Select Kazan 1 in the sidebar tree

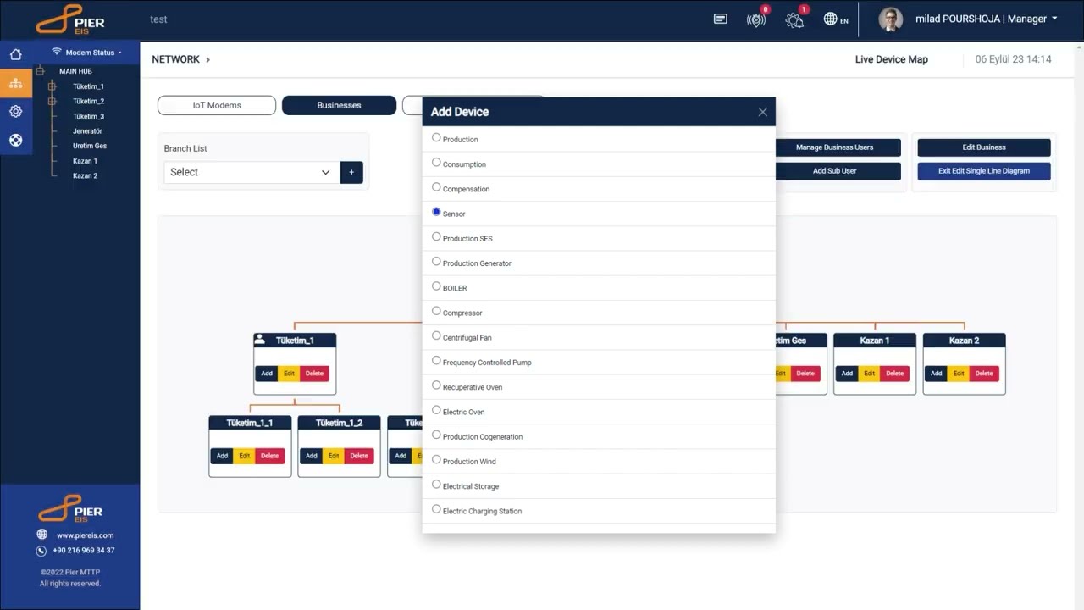click(85, 161)
